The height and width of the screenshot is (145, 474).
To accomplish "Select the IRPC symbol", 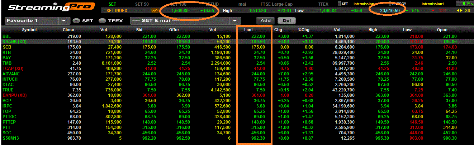I will 8,106.
